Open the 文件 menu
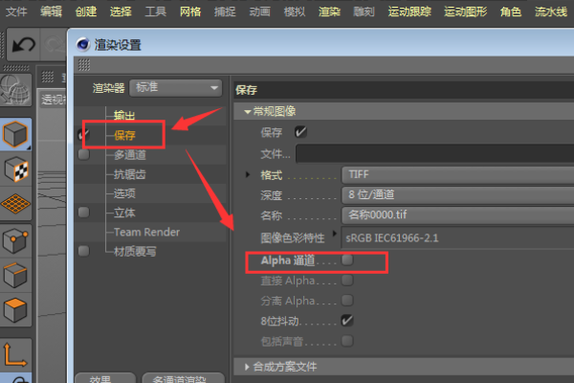 coord(16,11)
